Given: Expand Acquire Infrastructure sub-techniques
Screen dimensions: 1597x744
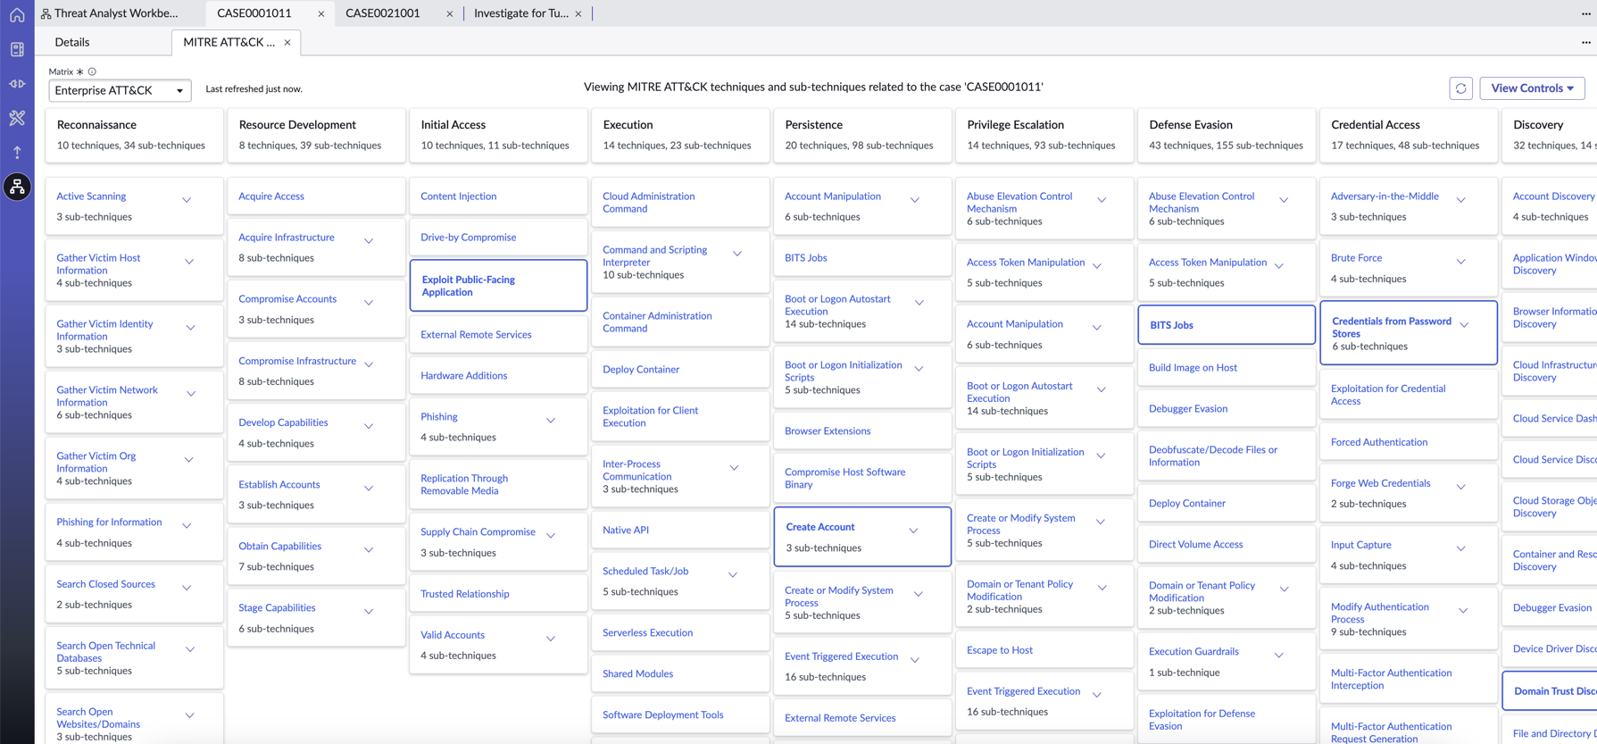Looking at the screenshot, I should (369, 241).
